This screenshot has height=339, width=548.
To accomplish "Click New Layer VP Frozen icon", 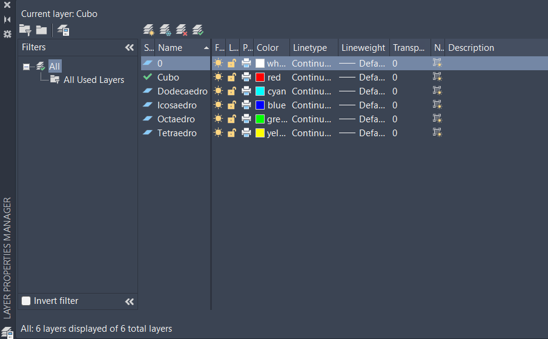I will click(165, 30).
